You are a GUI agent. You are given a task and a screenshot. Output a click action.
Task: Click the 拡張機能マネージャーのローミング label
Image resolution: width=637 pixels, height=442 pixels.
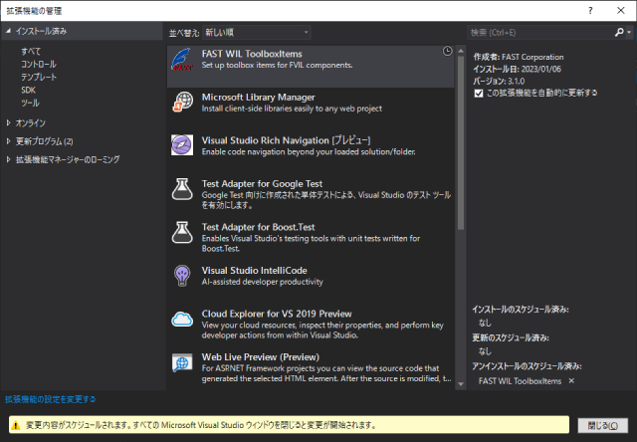[x=68, y=159]
